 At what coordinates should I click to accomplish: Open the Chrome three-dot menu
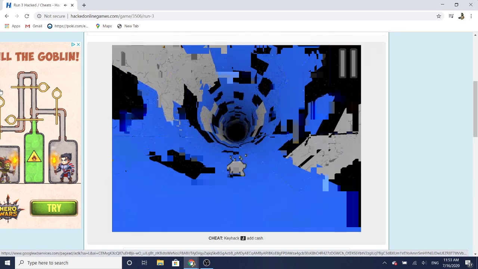coord(471,16)
